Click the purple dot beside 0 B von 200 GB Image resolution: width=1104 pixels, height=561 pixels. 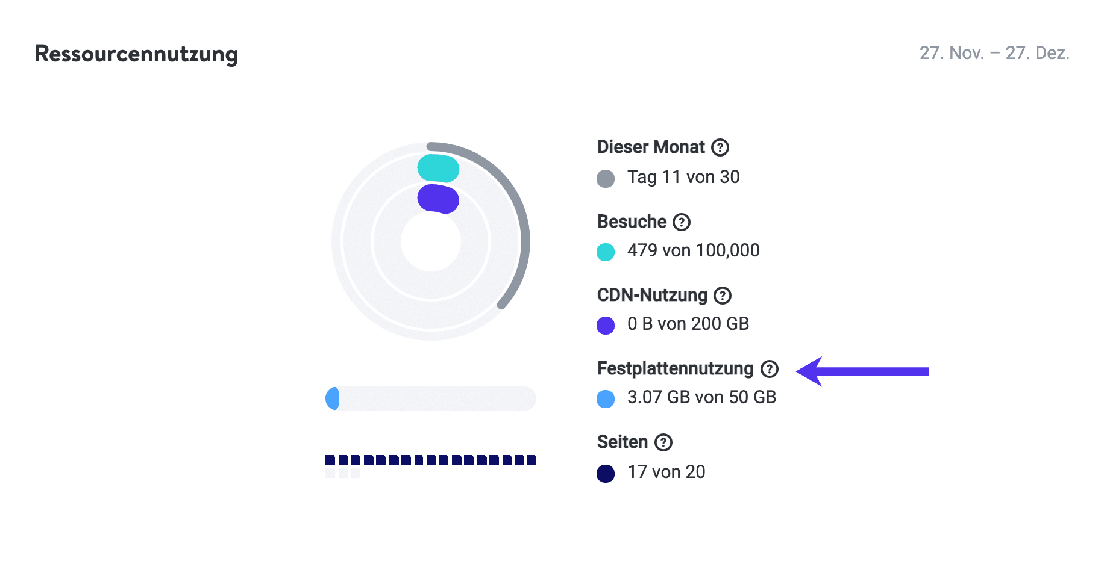coord(606,325)
